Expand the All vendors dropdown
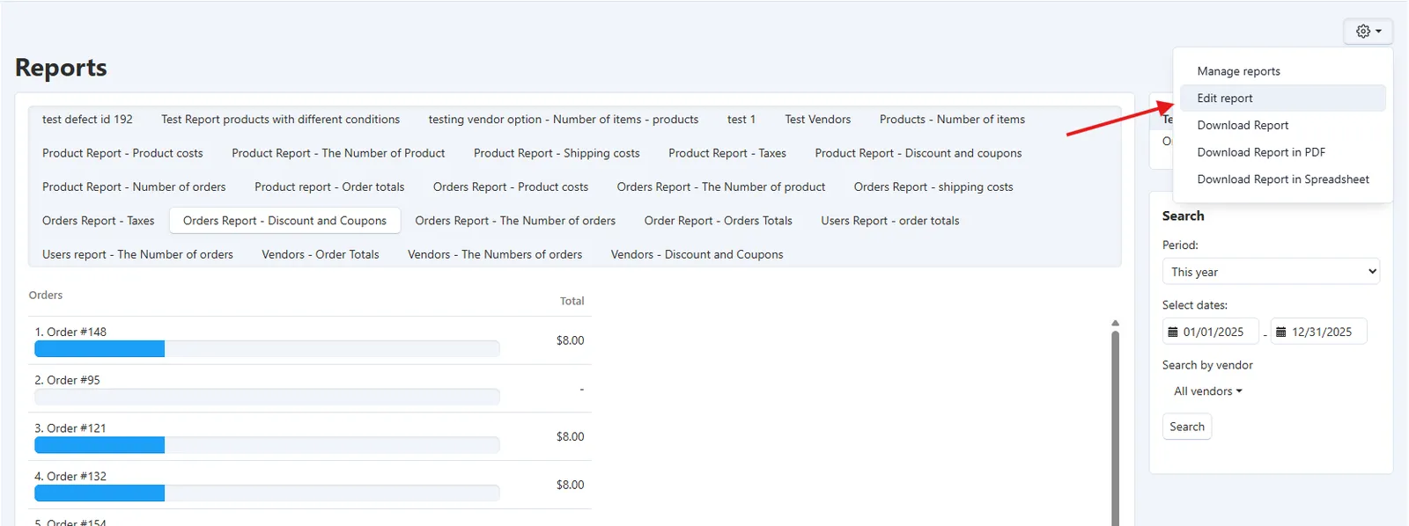1409x526 pixels. 1207,391
